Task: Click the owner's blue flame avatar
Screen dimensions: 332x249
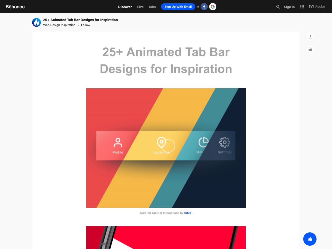Action: pos(37,22)
